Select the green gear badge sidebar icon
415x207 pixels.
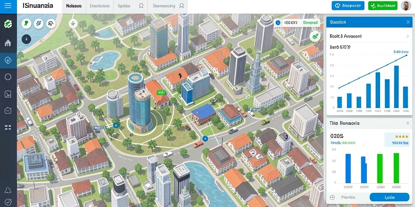tap(8, 24)
